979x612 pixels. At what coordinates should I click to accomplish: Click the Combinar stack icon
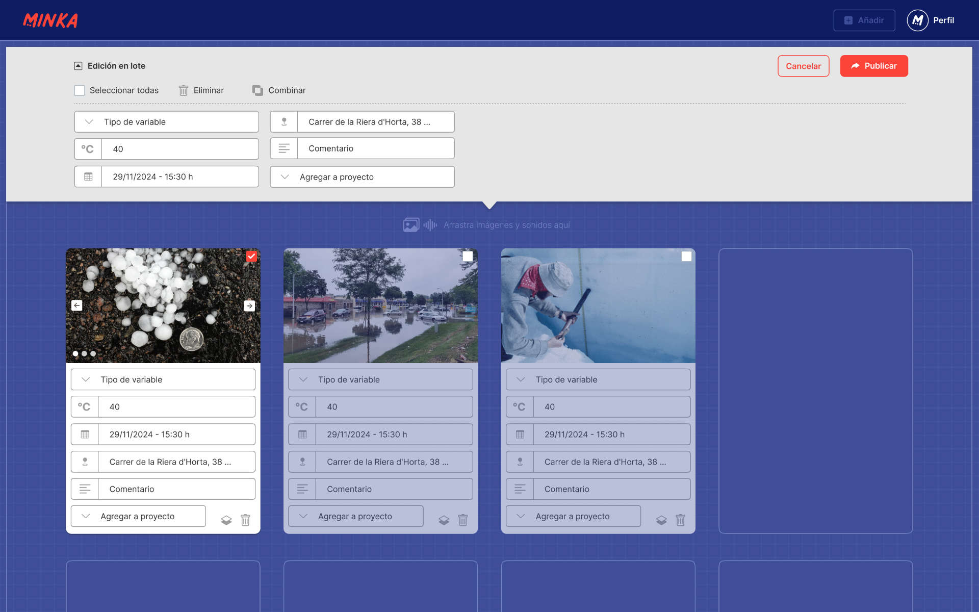pyautogui.click(x=257, y=90)
